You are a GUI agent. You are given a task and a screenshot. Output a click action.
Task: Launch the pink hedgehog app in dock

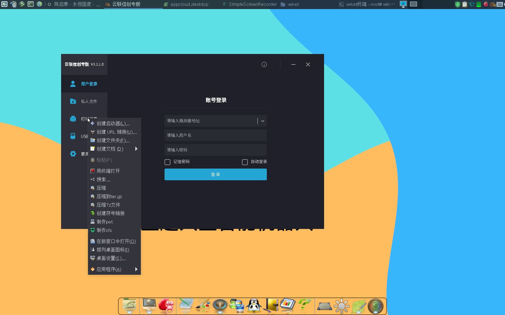166,305
